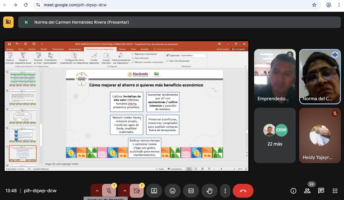Reload the page in browser
Viewport: 344px width, 200px height.
point(26,5)
